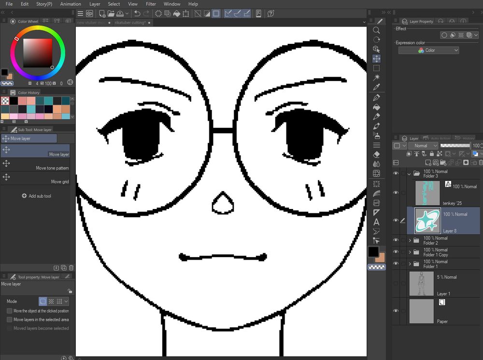Select the Blend tool
The height and width of the screenshot is (360, 483).
tap(376, 164)
